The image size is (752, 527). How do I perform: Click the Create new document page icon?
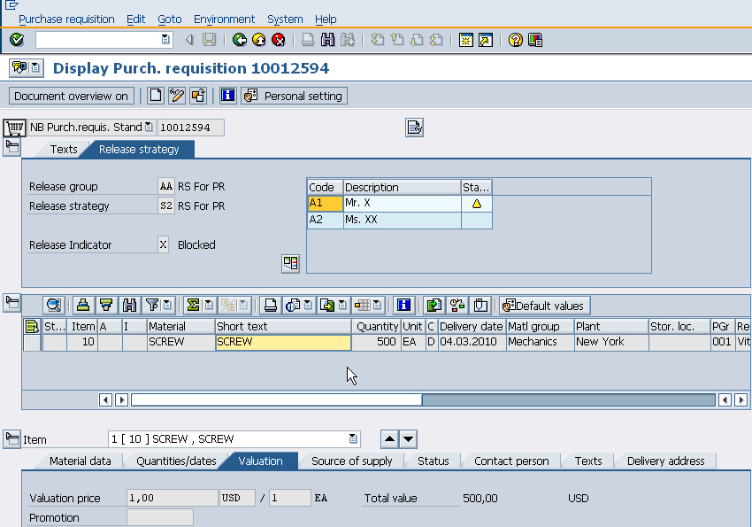pyautogui.click(x=156, y=96)
